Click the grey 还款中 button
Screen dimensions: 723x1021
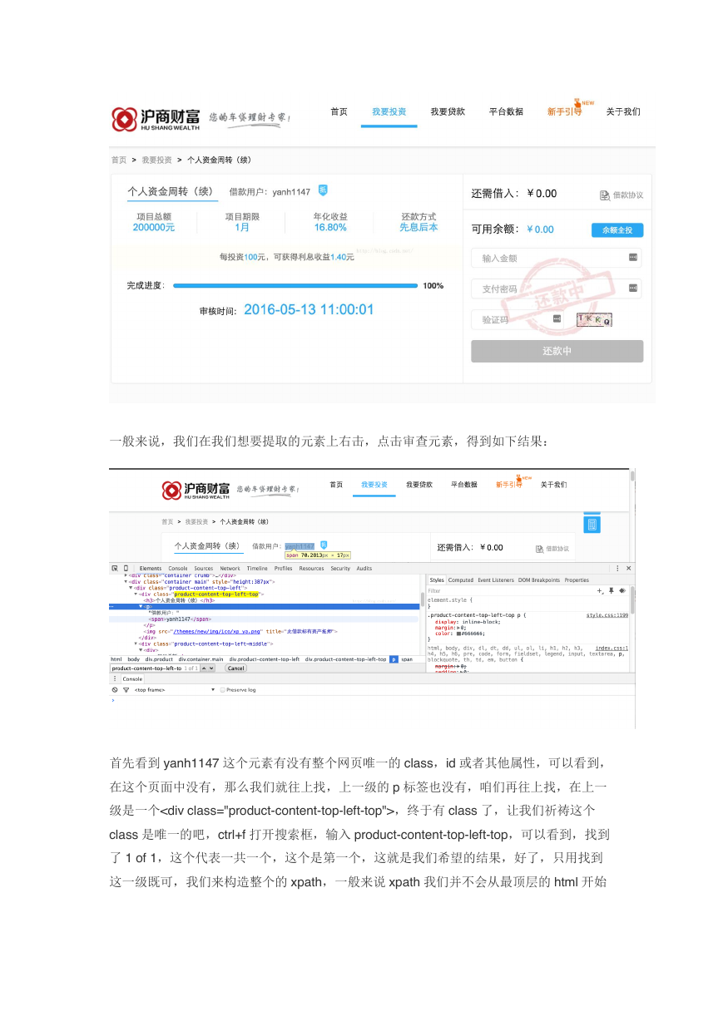click(557, 351)
